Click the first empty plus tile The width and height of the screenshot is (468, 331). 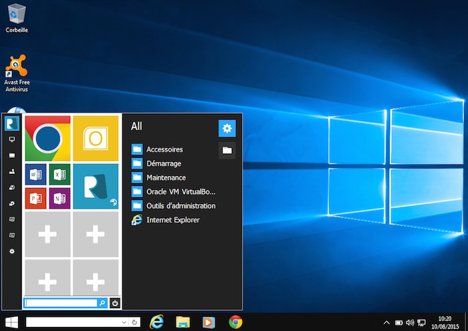[47, 234]
